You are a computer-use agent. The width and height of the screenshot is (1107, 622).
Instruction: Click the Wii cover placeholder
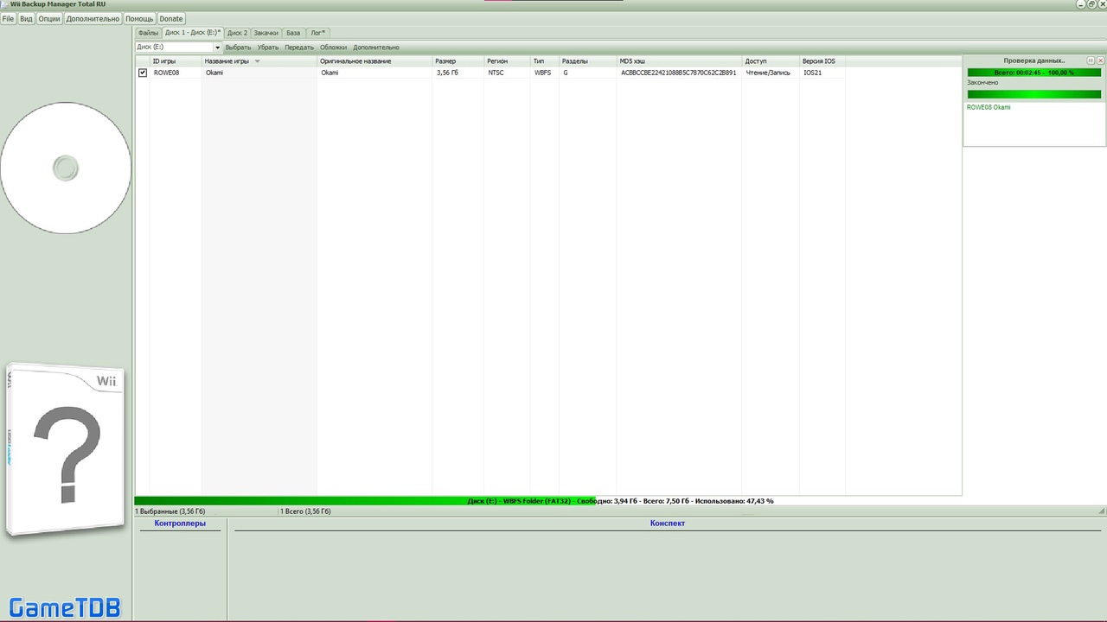tap(65, 452)
